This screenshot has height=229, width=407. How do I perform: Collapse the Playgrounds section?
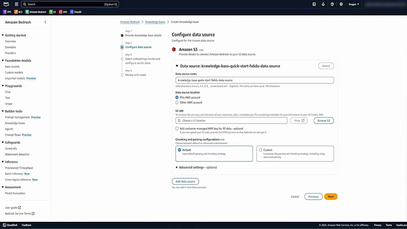tap(3, 86)
